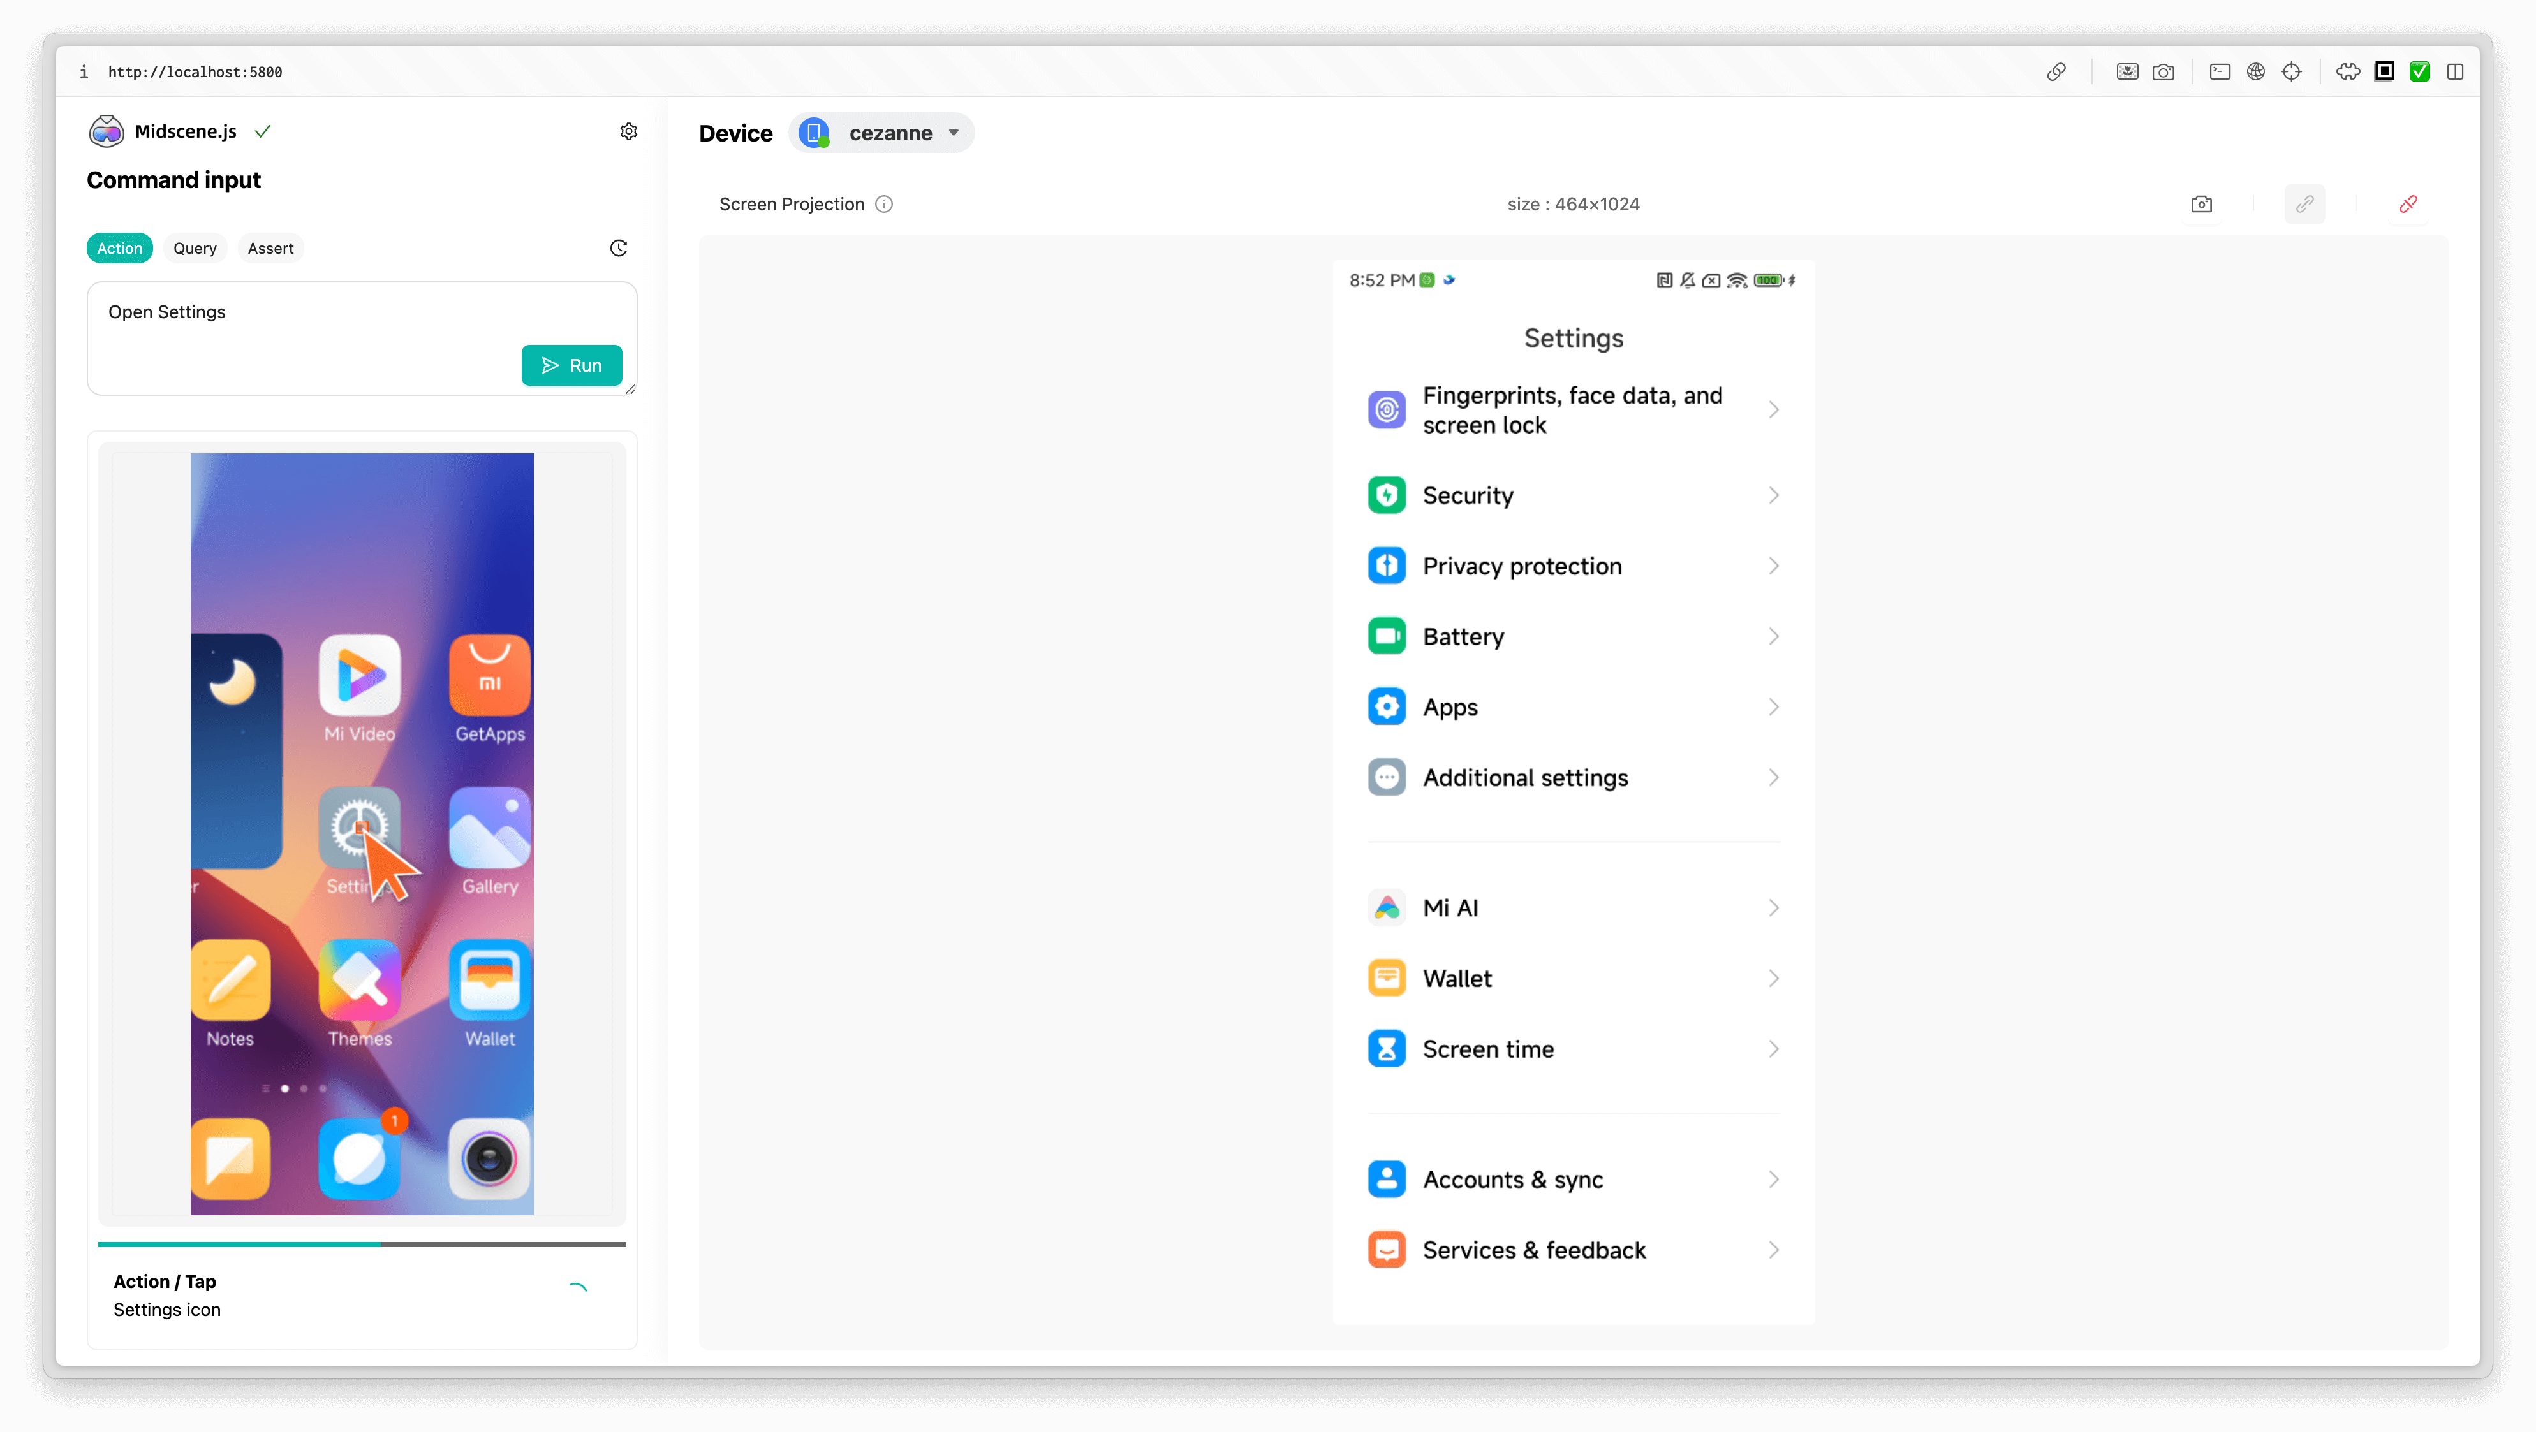2536x1432 pixels.
Task: Take device screenshot with camera icon
Action: point(2201,204)
